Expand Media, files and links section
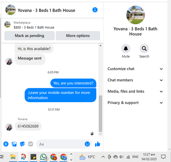171x162 pixels. [135, 91]
